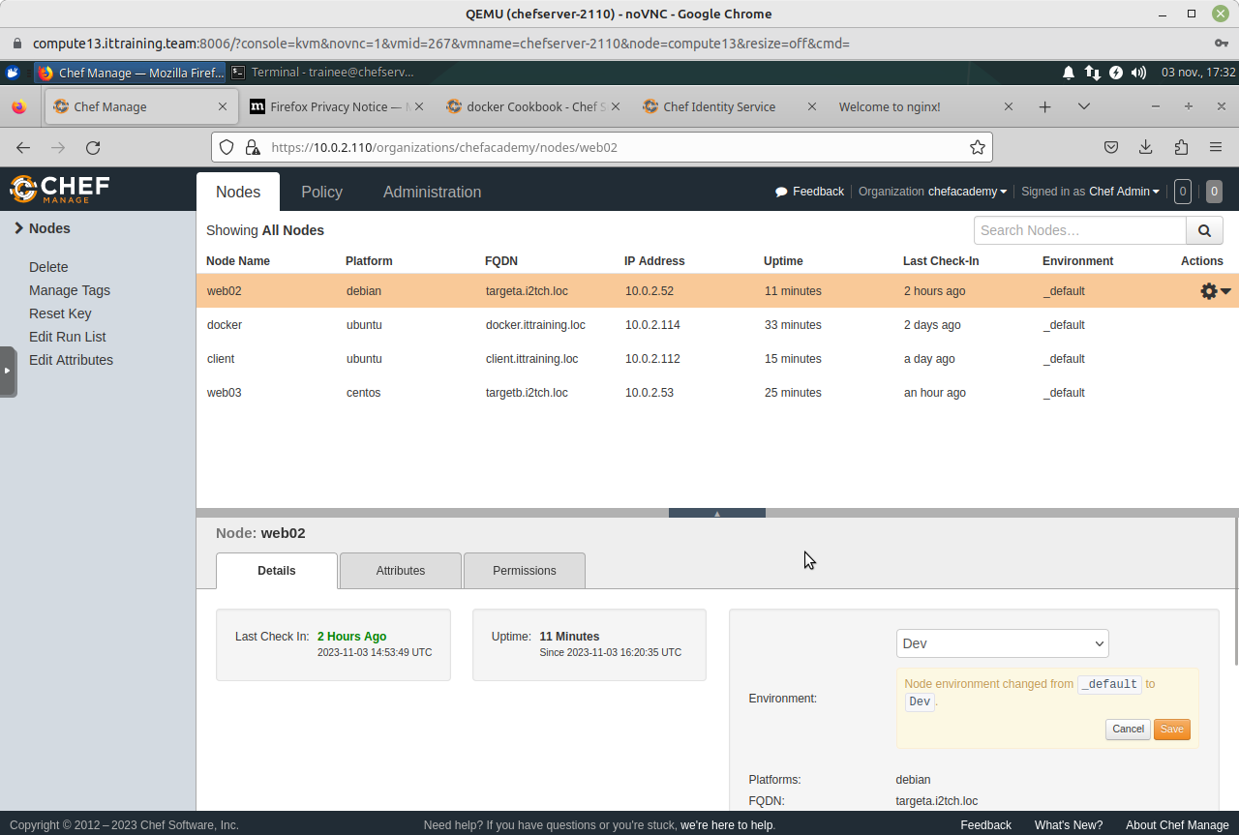Click the Firefox URL address bar
1239x835 pixels.
pyautogui.click(x=600, y=147)
